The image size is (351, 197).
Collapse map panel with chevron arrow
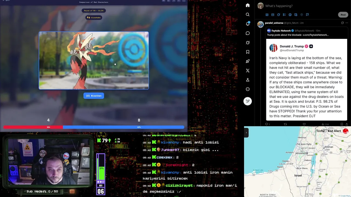[x=246, y=133]
